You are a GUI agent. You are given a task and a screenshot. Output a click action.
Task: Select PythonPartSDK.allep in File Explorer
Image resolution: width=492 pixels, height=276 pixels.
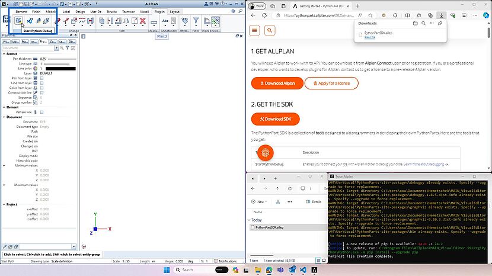click(270, 227)
